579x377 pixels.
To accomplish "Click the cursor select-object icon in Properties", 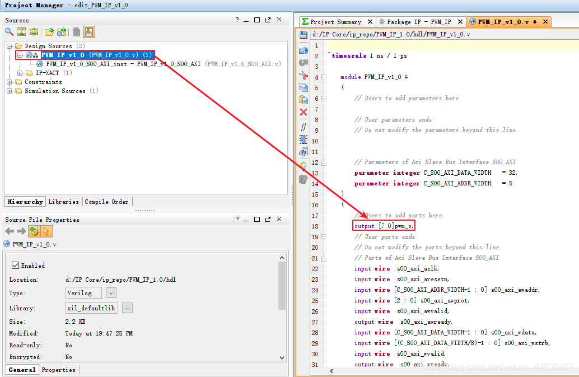I will [x=46, y=231].
